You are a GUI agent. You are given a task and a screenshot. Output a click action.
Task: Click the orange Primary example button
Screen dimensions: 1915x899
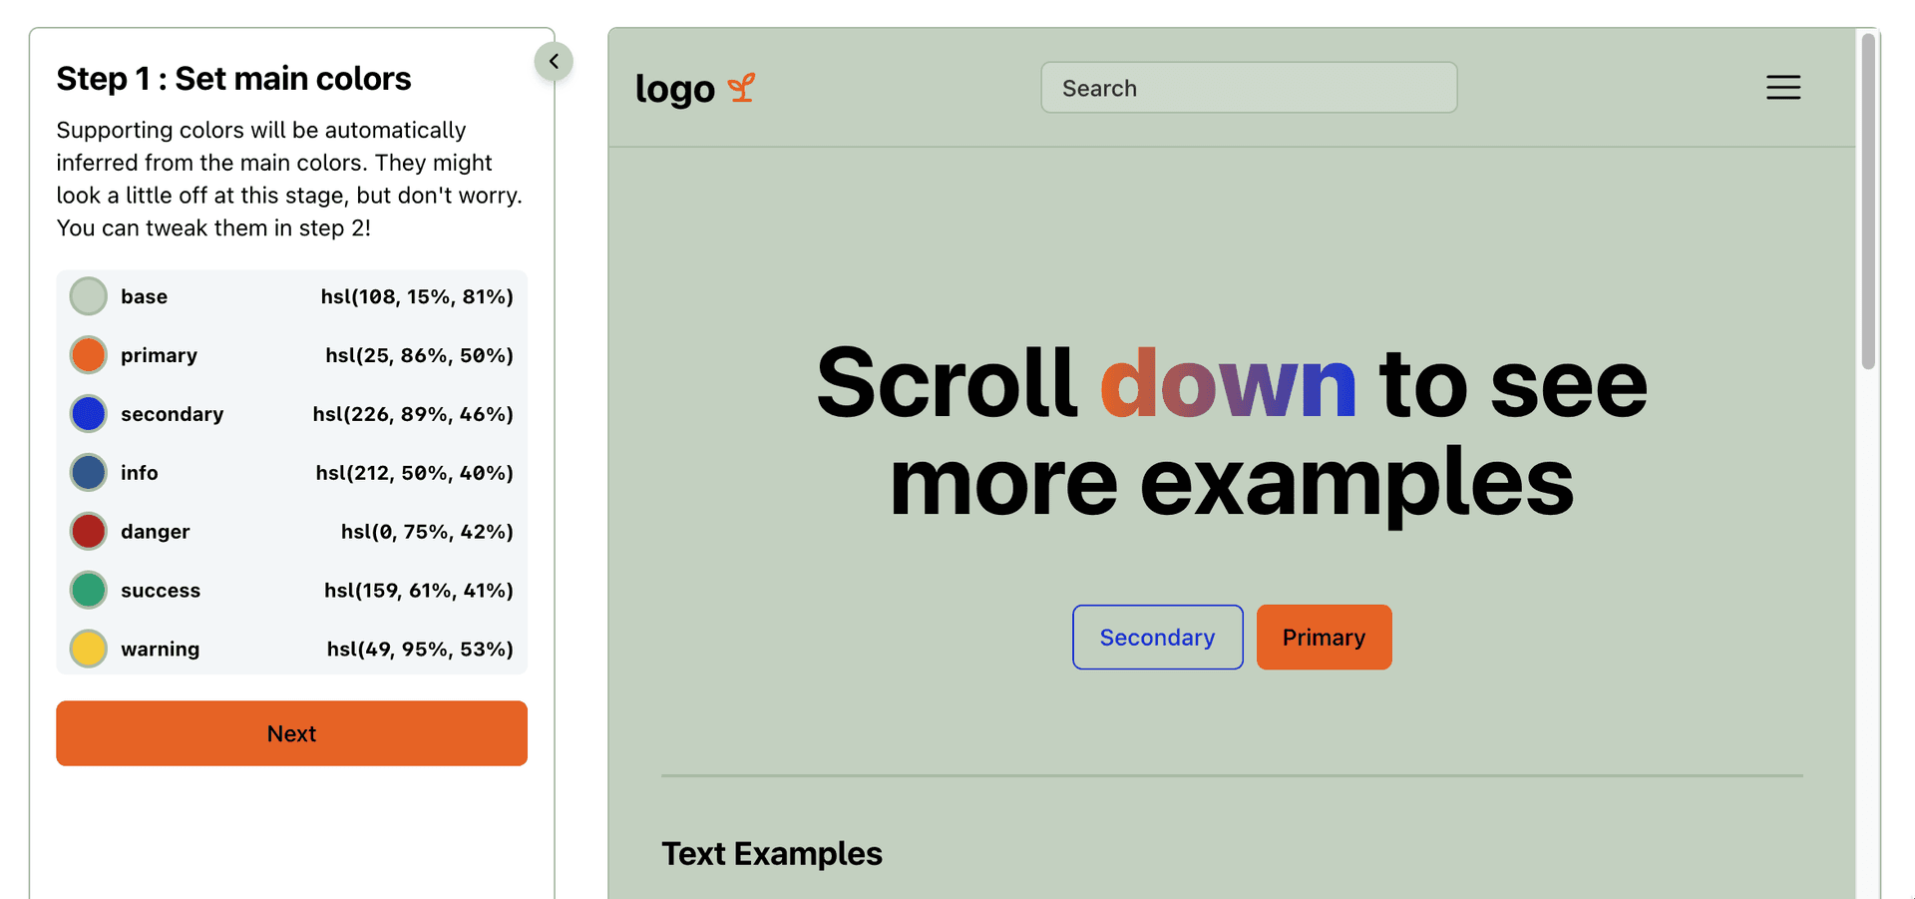tap(1324, 637)
